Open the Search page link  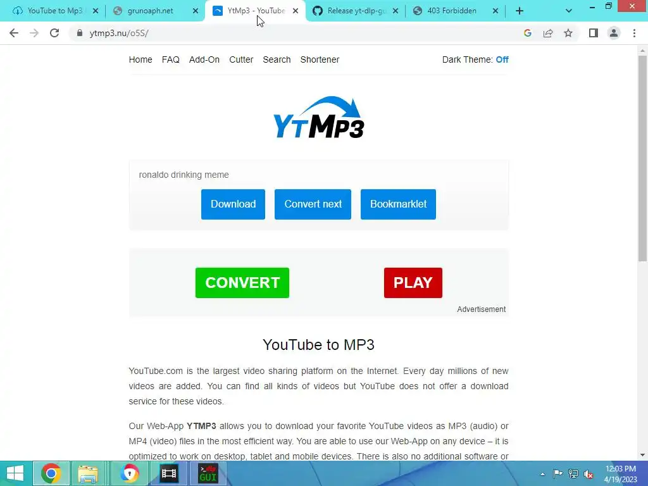(277, 59)
